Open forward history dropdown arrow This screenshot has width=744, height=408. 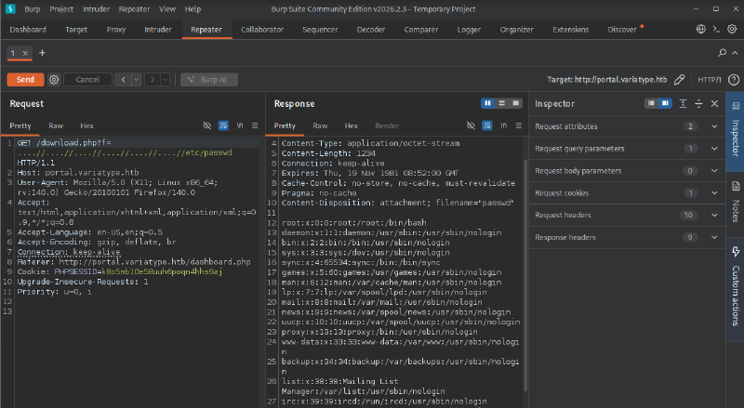click(166, 80)
